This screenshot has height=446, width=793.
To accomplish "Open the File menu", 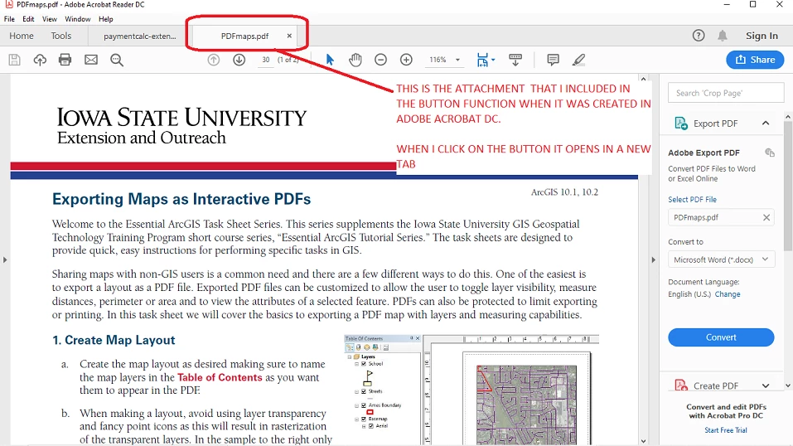I will coord(10,19).
